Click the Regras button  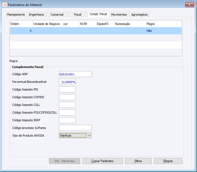pyautogui.click(x=168, y=161)
